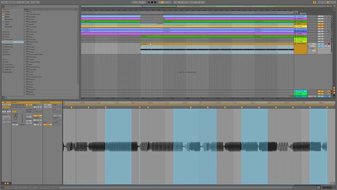Image resolution: width=337 pixels, height=190 pixels.
Task: Expand the Beat Repeat folder
Action: coord(25,22)
